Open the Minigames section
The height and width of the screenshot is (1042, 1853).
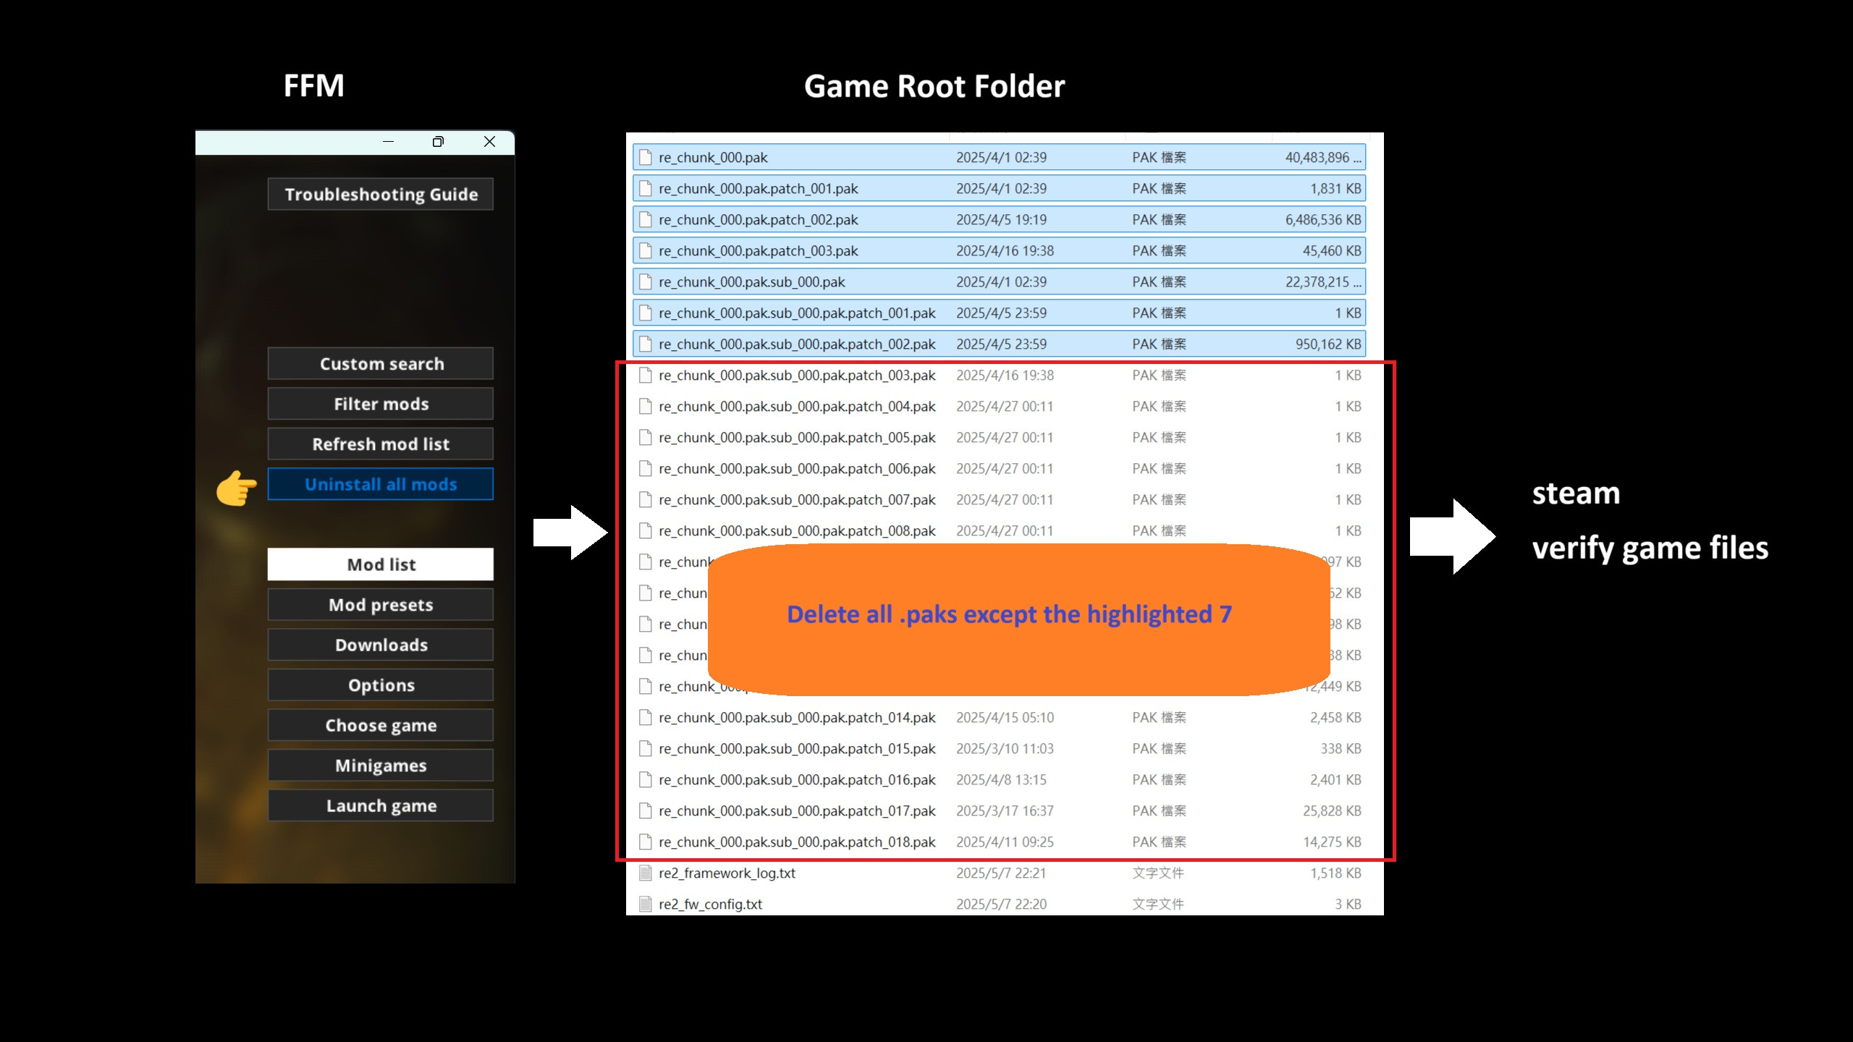tap(381, 765)
